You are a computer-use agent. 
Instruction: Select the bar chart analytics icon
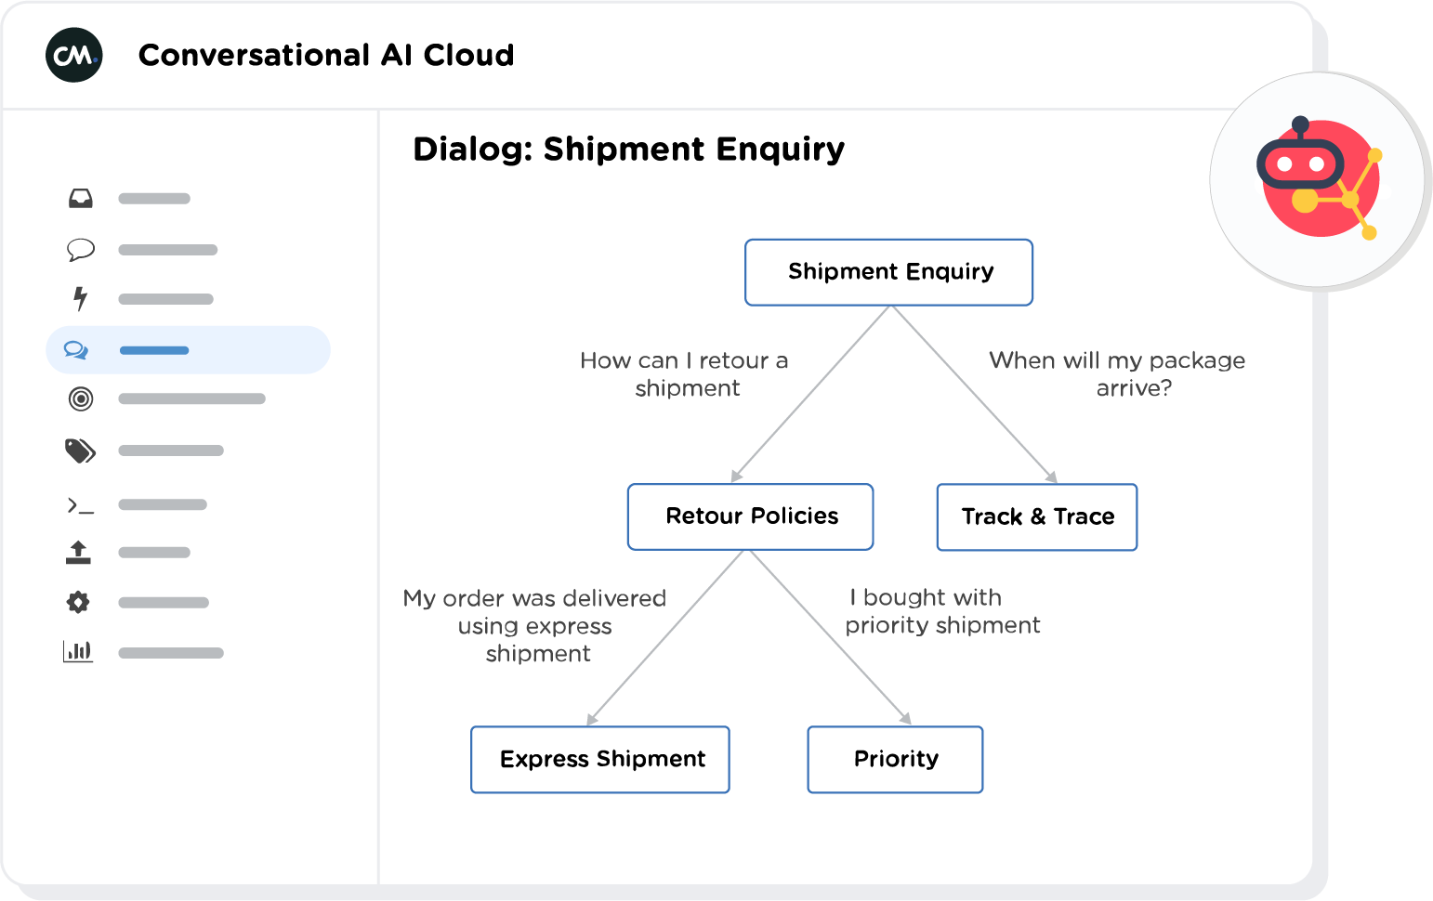pos(79,652)
